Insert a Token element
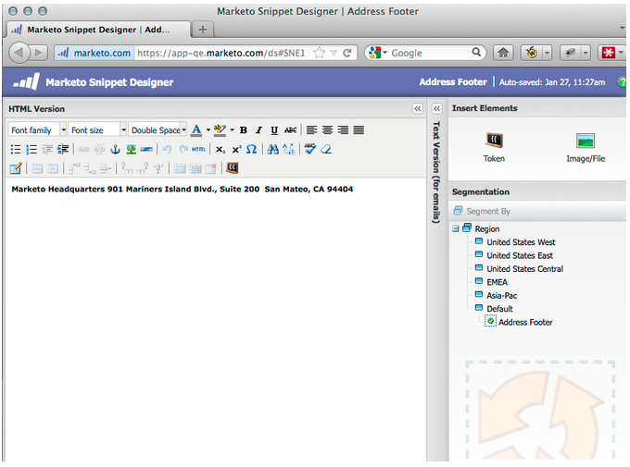This screenshot has height=467, width=630. point(494,147)
